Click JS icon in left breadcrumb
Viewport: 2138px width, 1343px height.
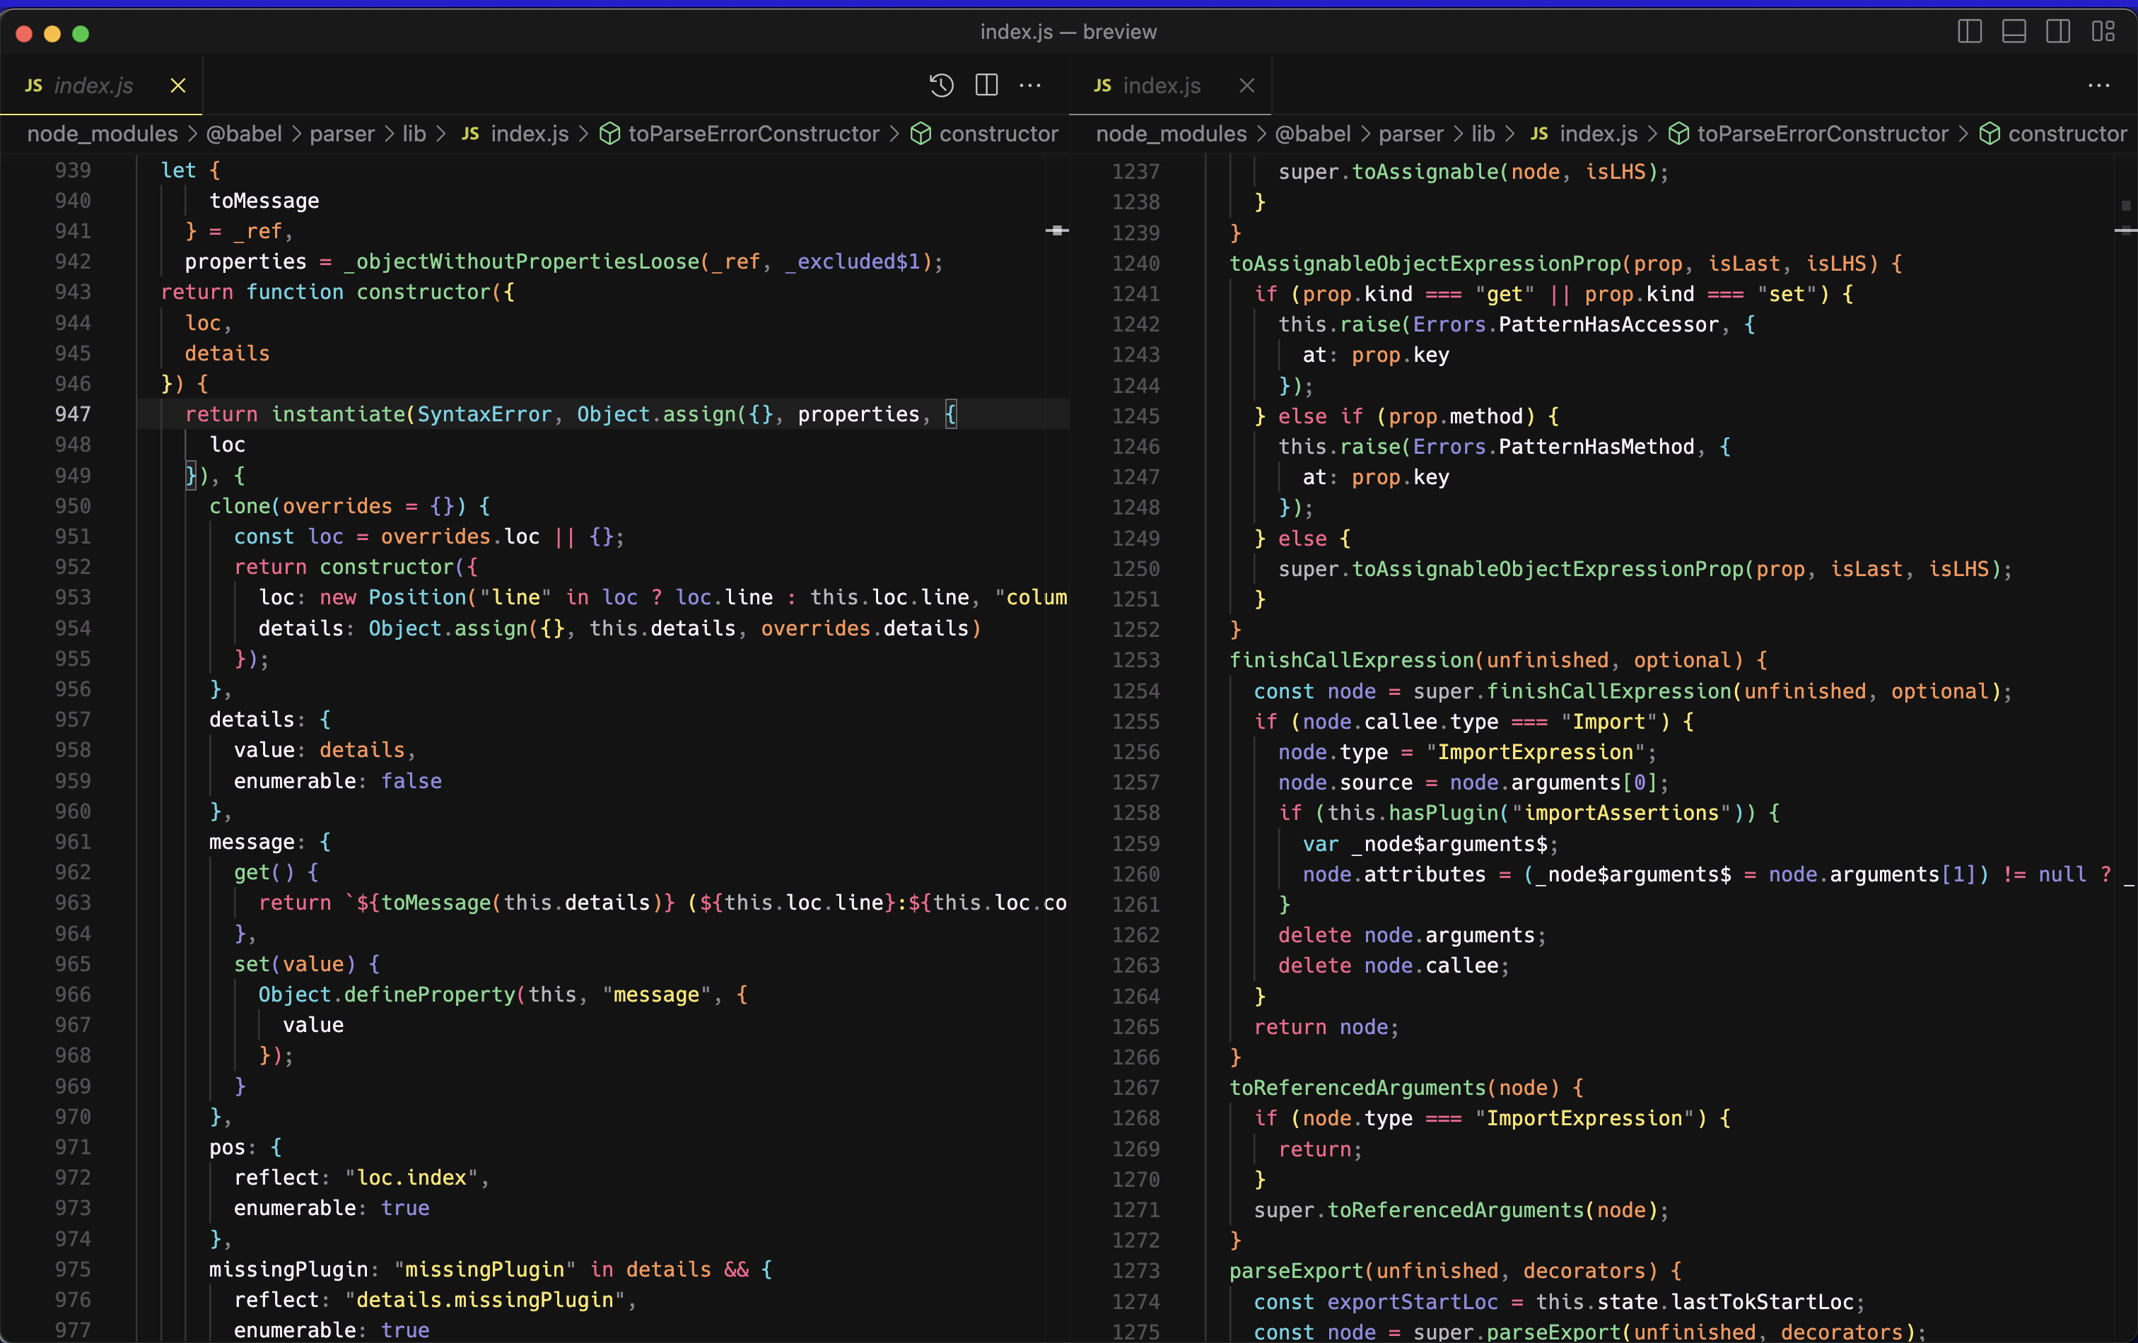coord(471,134)
